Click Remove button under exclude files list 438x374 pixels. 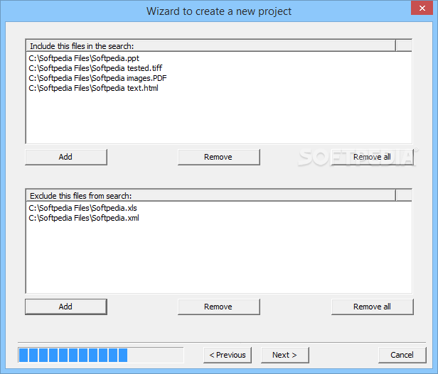pyautogui.click(x=219, y=307)
